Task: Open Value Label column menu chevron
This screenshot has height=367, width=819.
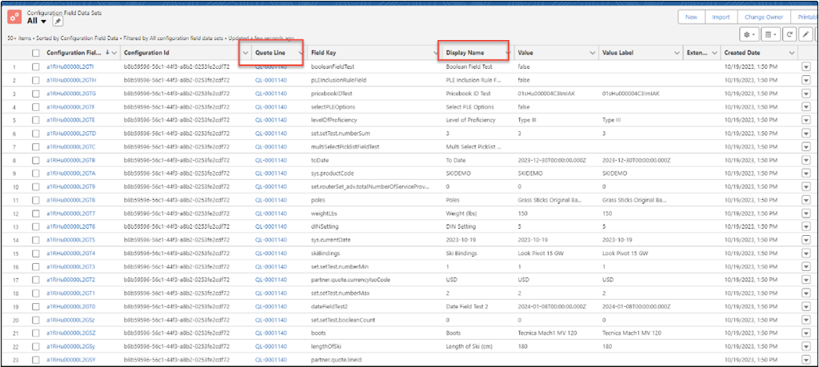Action: coord(677,53)
